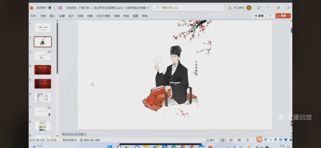Select slide 7 thumbnail

coord(43,112)
